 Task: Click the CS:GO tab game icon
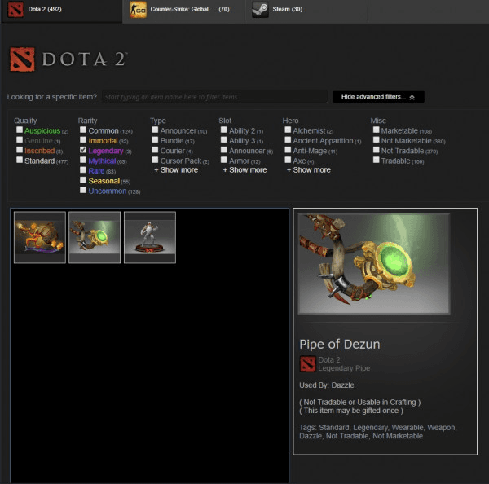click(138, 9)
